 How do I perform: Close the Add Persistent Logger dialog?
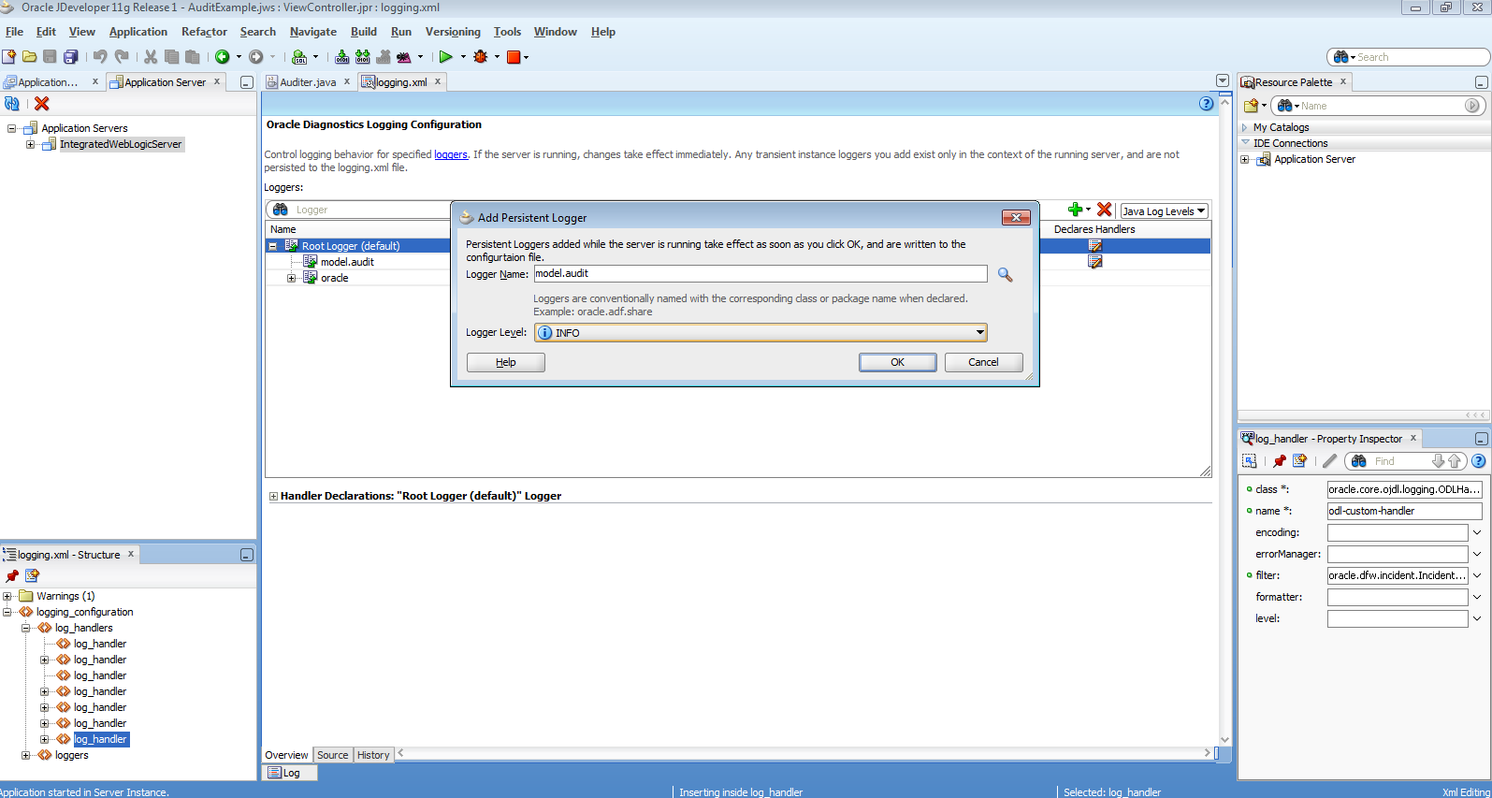(x=1016, y=217)
